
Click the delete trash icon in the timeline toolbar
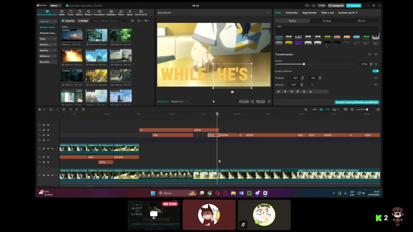(x=83, y=110)
